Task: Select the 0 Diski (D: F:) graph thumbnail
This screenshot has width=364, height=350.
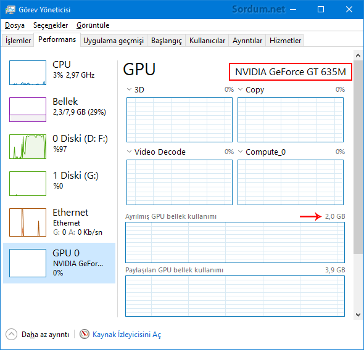Action: coord(28,147)
